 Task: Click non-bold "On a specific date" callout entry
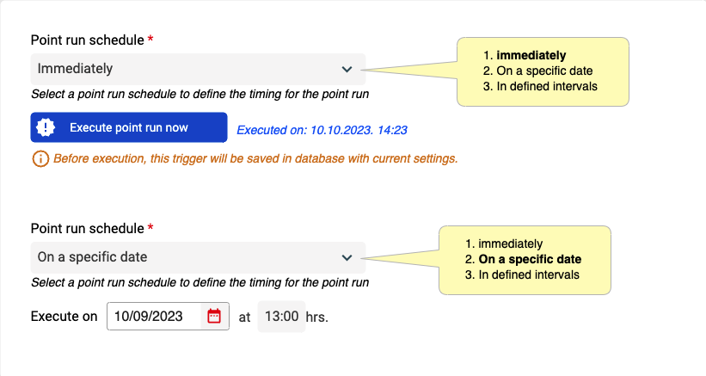(544, 71)
